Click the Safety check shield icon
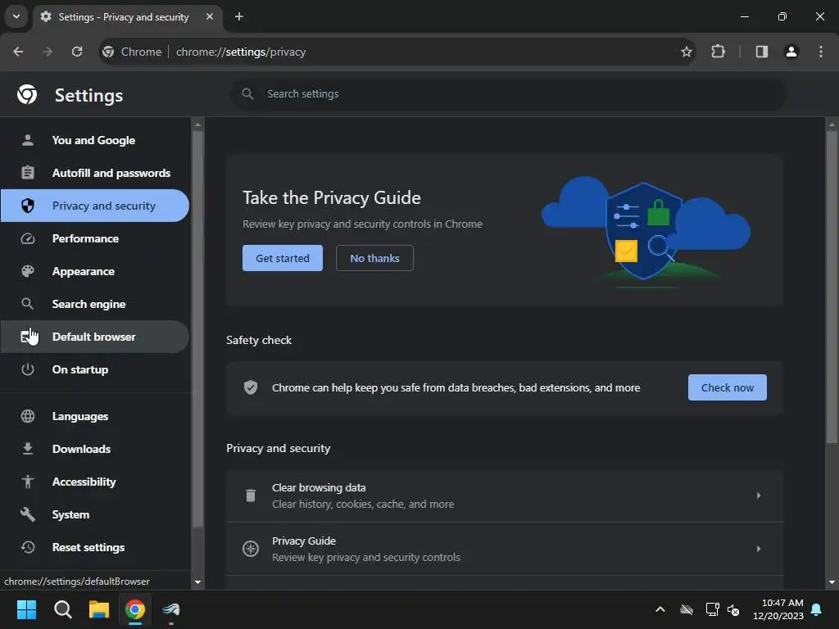Screen dimensions: 839x629 251,387
